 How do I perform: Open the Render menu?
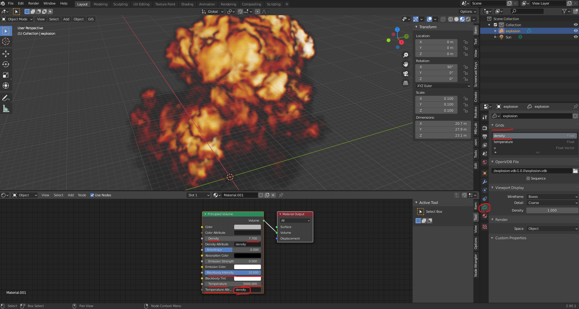tap(33, 3)
